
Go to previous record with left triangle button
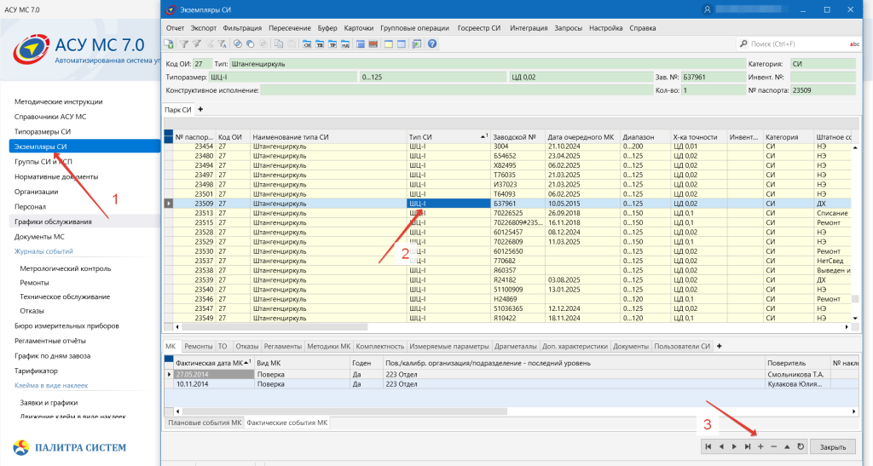click(x=721, y=446)
